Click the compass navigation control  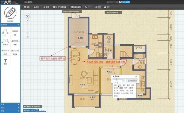tap(27, 16)
